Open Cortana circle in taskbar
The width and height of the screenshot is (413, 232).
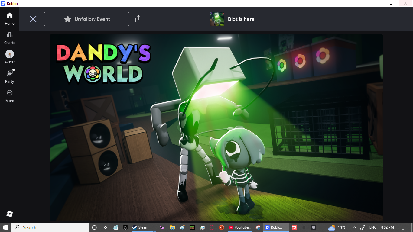tap(94, 227)
